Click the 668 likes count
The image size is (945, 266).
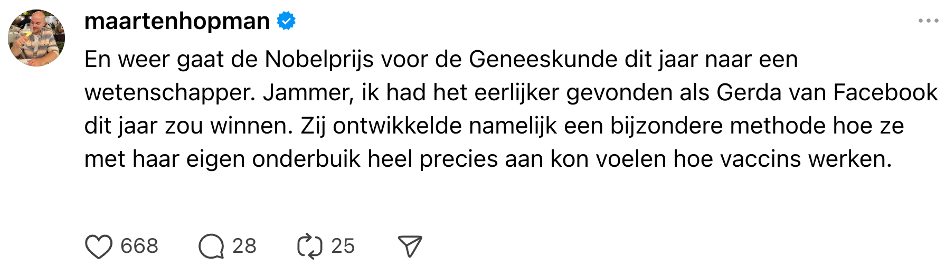[139, 246]
